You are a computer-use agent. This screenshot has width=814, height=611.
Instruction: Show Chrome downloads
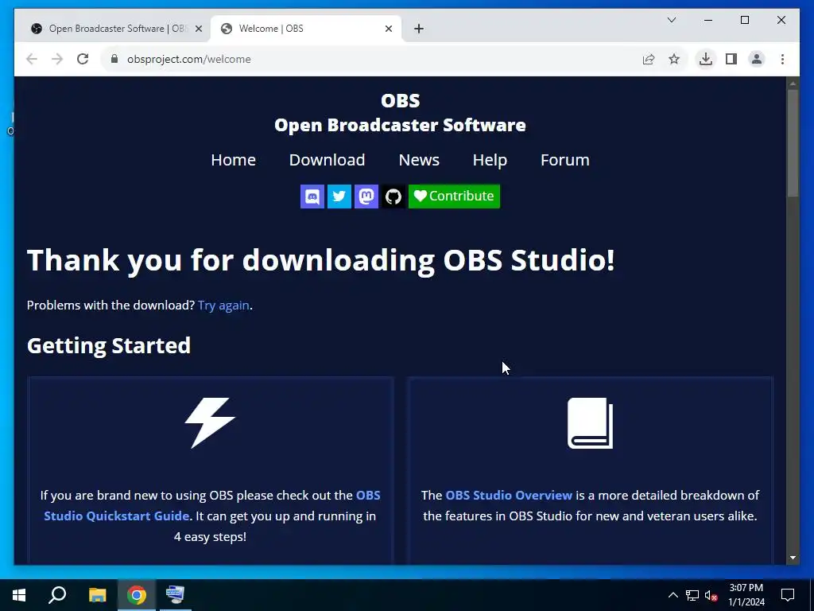tap(706, 59)
